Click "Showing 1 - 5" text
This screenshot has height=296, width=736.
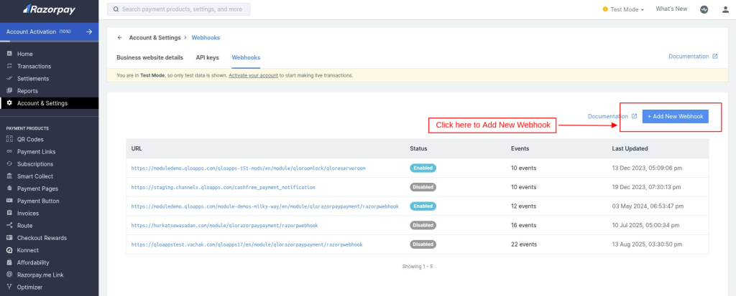click(418, 267)
